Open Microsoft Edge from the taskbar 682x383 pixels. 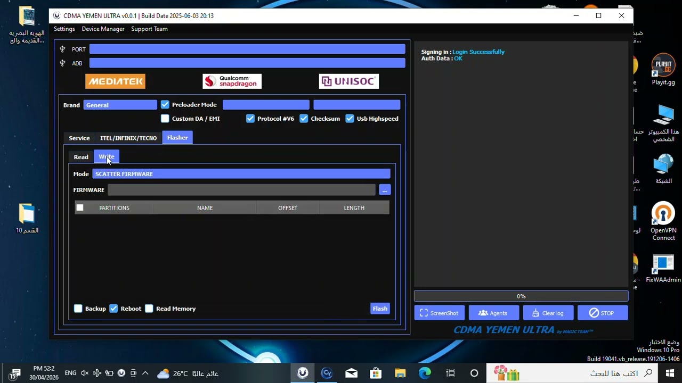[x=425, y=373]
